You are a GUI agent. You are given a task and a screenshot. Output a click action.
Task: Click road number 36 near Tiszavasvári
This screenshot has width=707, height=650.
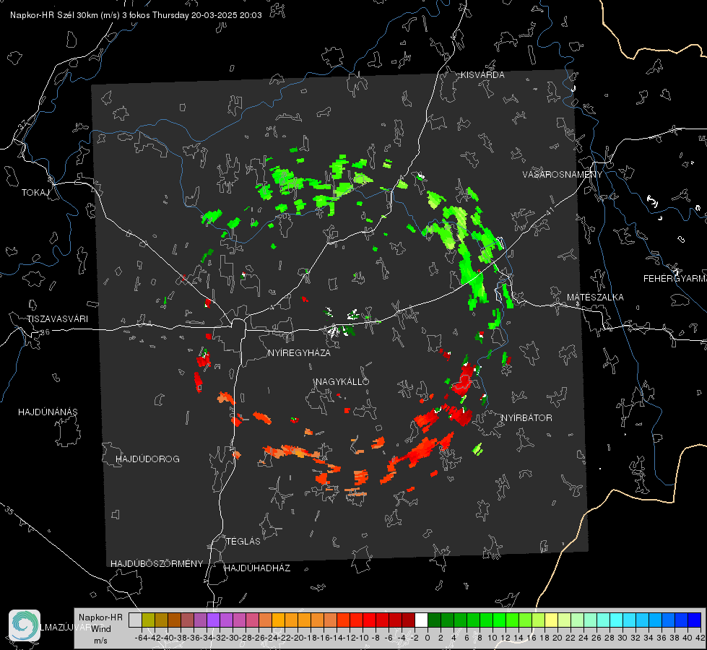coord(45,332)
